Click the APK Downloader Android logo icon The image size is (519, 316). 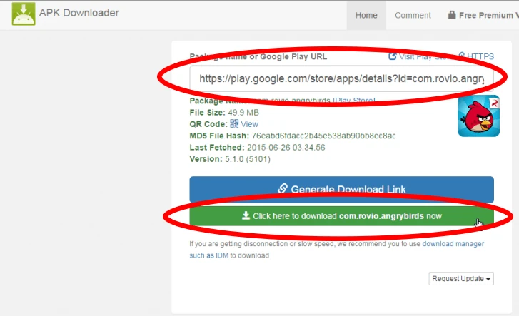24,14
